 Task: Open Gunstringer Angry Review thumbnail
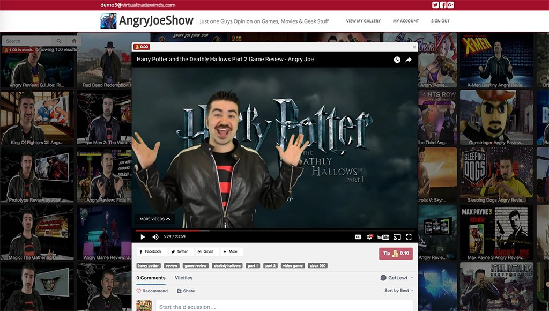[496, 117]
